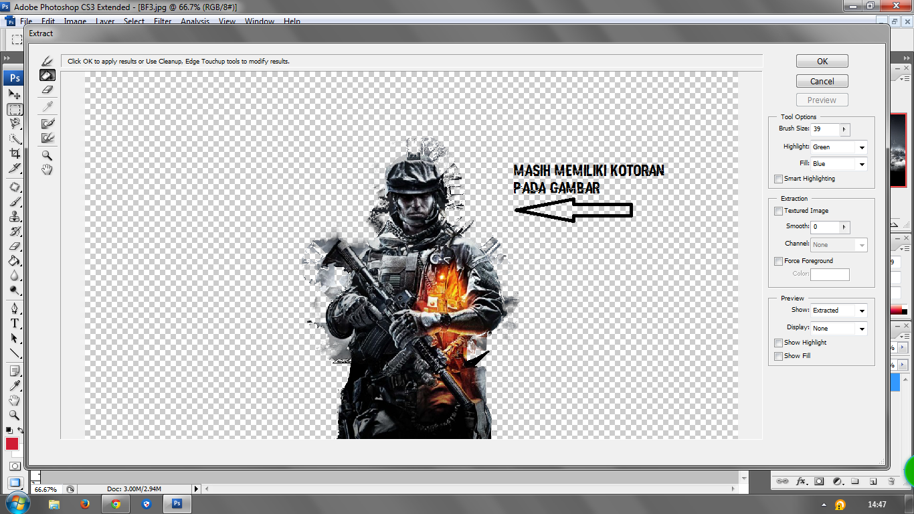The width and height of the screenshot is (914, 514).
Task: Expand the Smooth value slider arrow
Action: click(844, 227)
